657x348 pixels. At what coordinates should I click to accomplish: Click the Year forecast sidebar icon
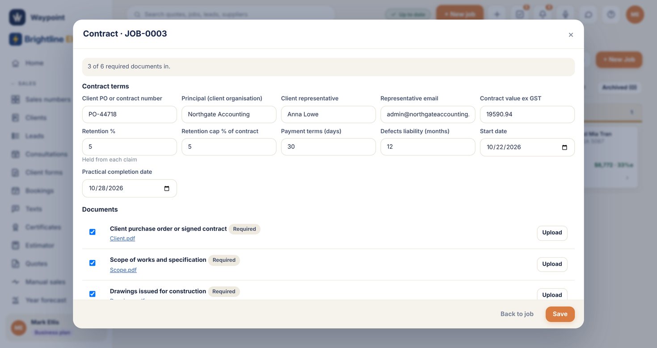coord(16,300)
